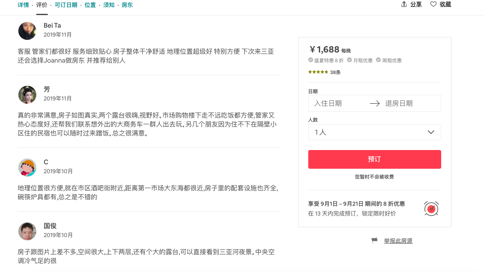The image size is (484, 272).
Task: Click the five-star rating 38条
Action: [324, 72]
